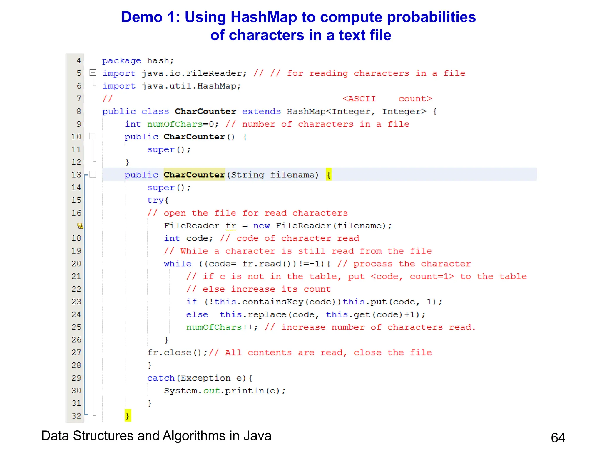Click the highlighted closing brace on line 32
The height and width of the screenshot is (451, 602).
(x=128, y=416)
